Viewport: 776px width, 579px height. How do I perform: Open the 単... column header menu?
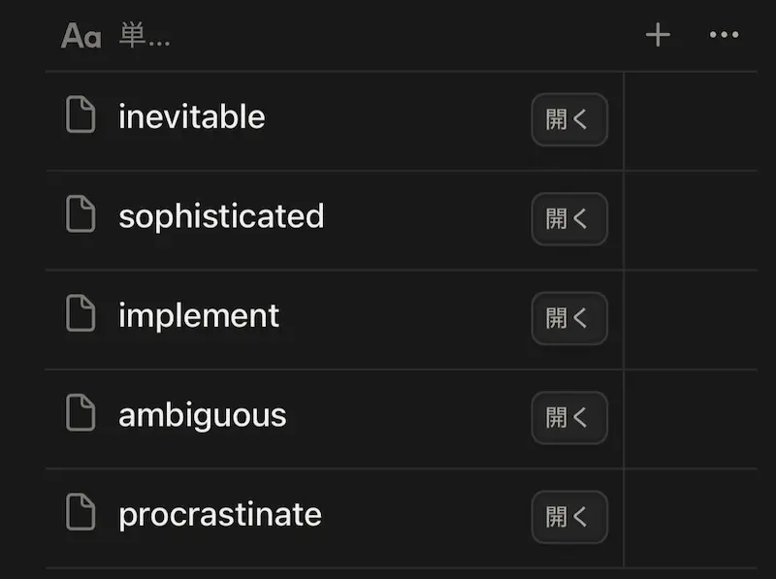pos(145,37)
